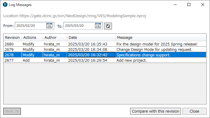Image resolution: width=210 pixels, height=118 pixels.
Task: Open the From date calendar picker
Action: tap(49, 26)
